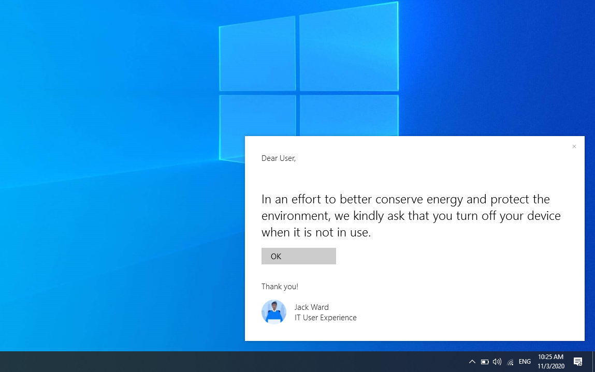Image resolution: width=595 pixels, height=372 pixels.
Task: Close the energy reminder popup
Action: point(574,146)
